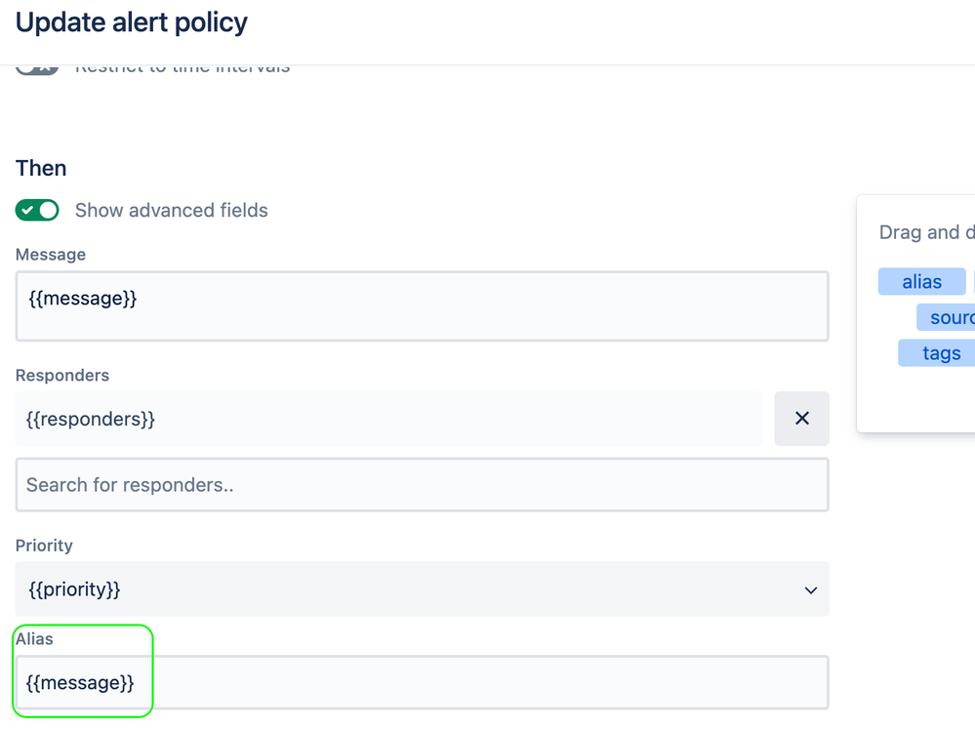Focus the Search for responders box
Image resolution: width=975 pixels, height=729 pixels.
coord(422,485)
